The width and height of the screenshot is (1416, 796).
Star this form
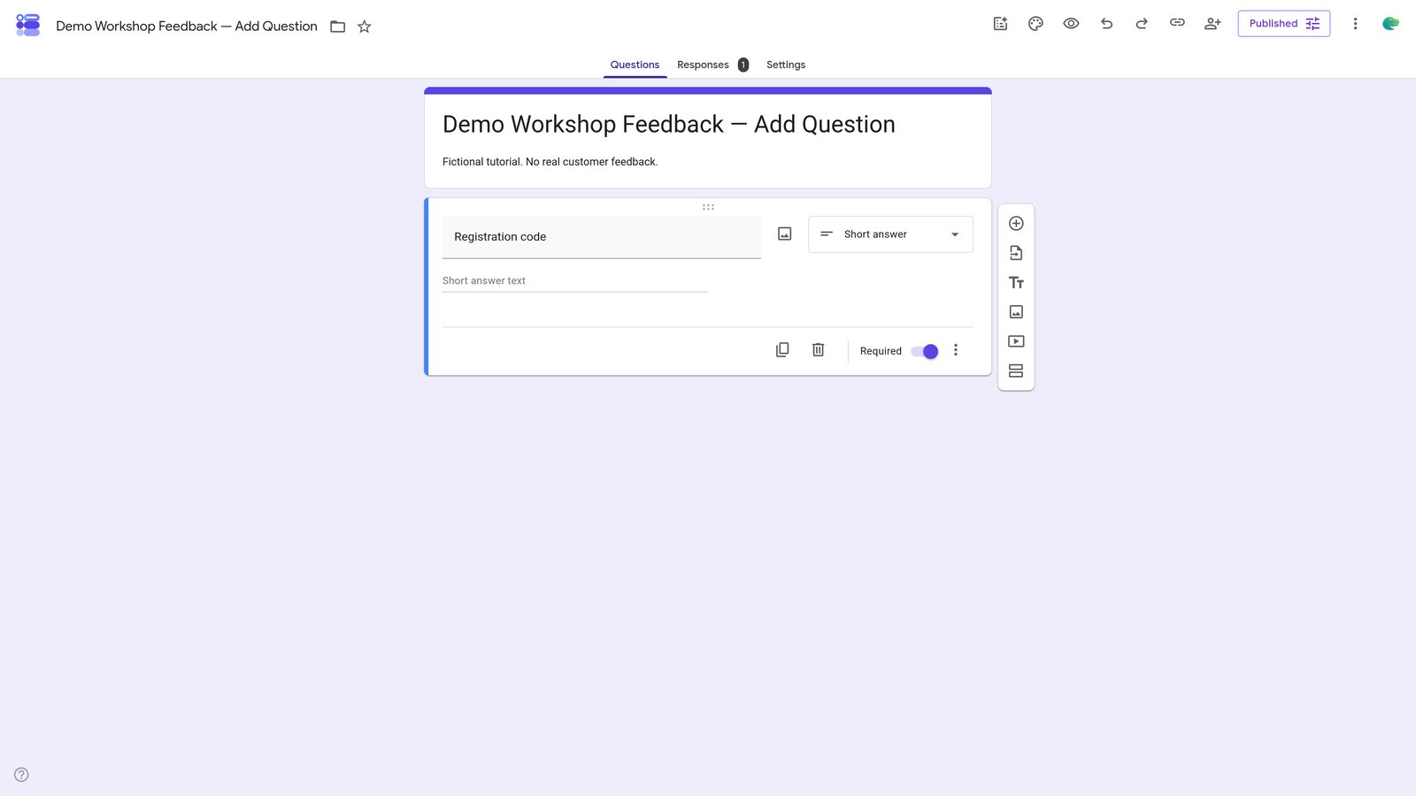pyautogui.click(x=364, y=27)
